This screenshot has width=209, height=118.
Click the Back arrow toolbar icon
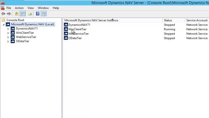tap(3, 14)
